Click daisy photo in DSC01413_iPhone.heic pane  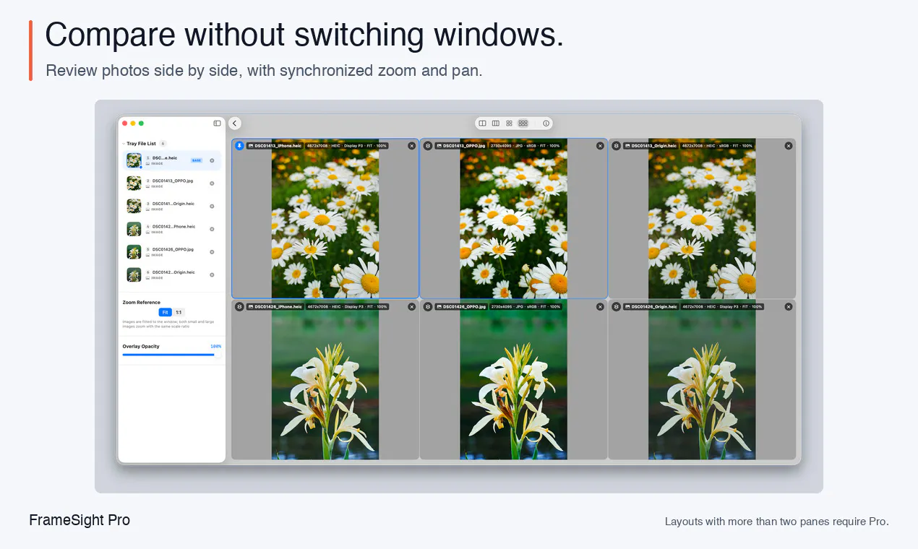click(325, 218)
